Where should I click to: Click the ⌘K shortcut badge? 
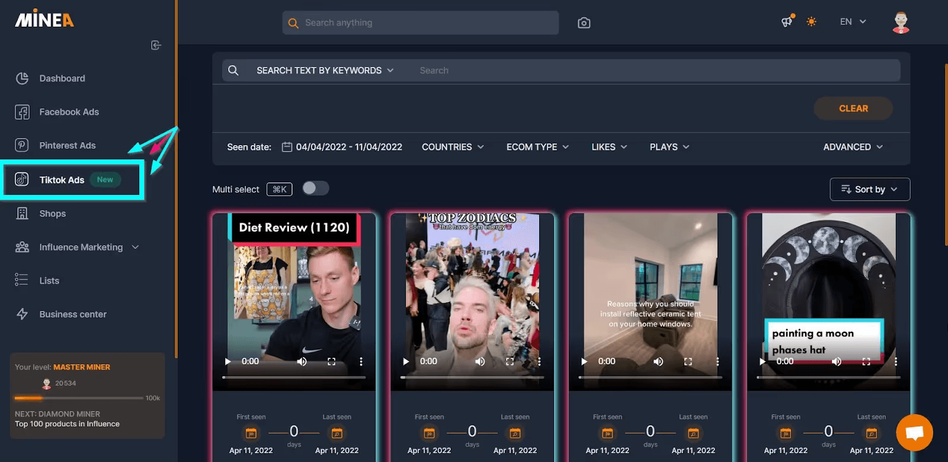tap(279, 189)
